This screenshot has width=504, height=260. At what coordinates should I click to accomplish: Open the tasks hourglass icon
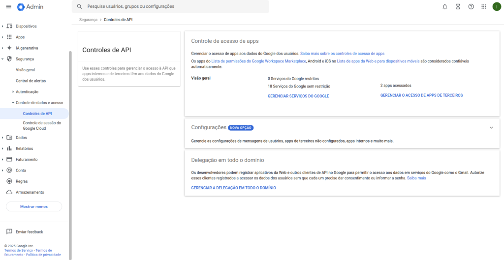click(x=458, y=7)
